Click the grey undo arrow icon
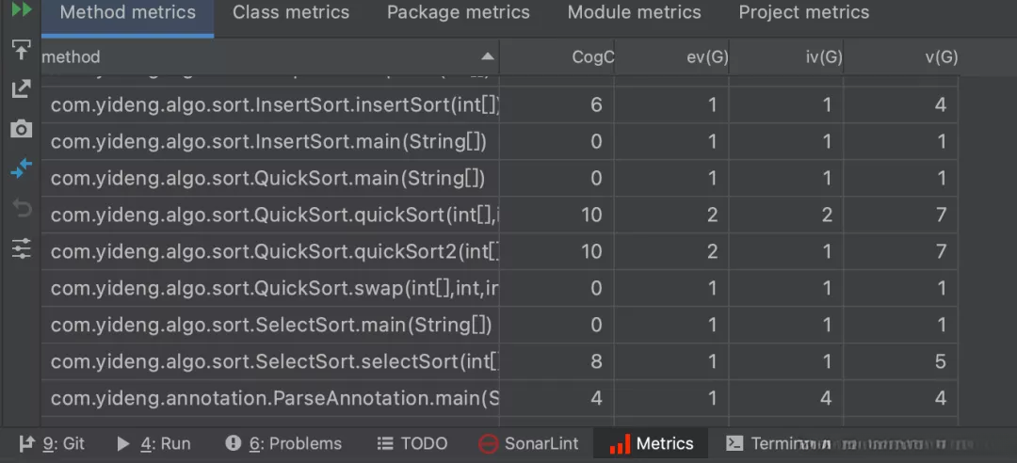The height and width of the screenshot is (463, 1017). 21,208
